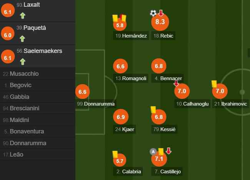
Task: Click Rebic's red substitution arrow
Action: (x=161, y=13)
